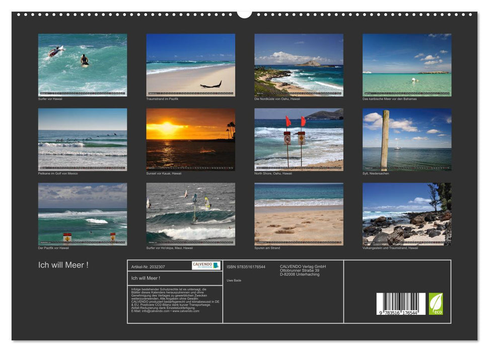Screen dimensions: 489x352
Task: Click the CALVENDO logo badge
Action: 206,266
